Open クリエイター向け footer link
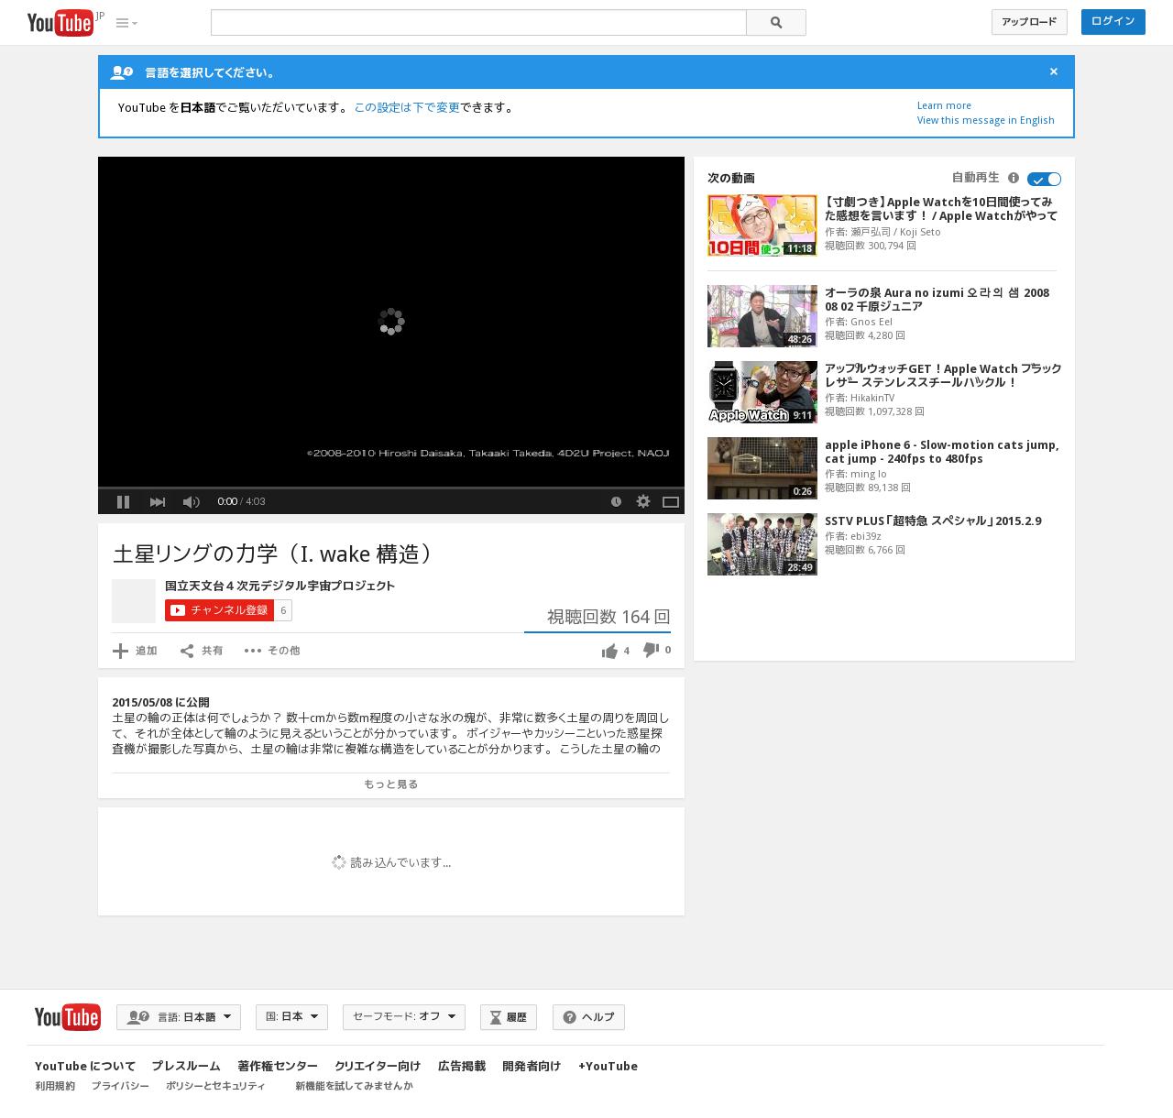Screen dimensions: 1173x1118 click(x=378, y=1066)
